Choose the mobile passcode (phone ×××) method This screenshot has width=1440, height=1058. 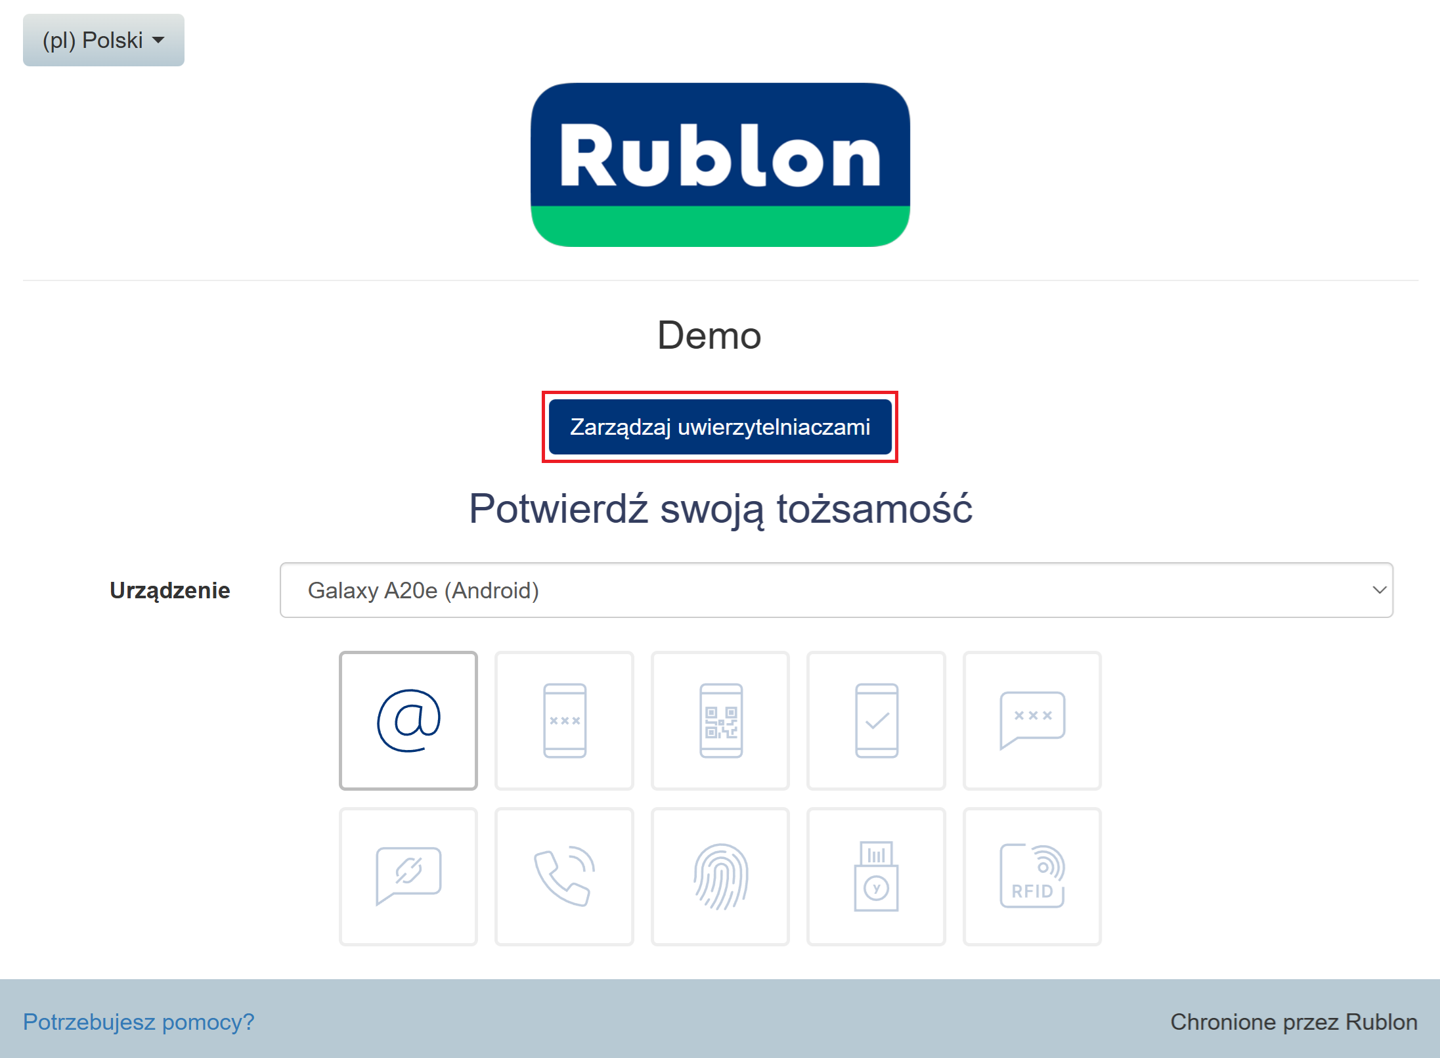[564, 720]
